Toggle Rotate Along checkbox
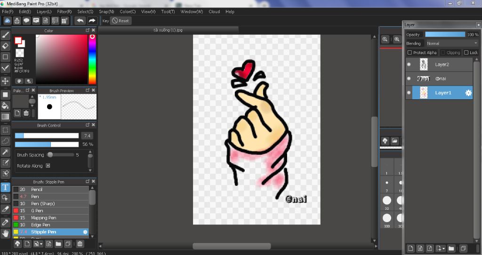Image resolution: width=482 pixels, height=255 pixels. pos(48,166)
